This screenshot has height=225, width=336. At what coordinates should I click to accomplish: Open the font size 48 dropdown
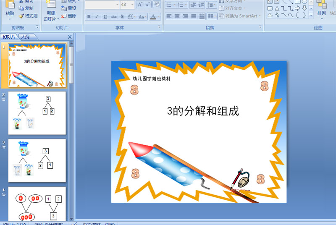(132, 5)
